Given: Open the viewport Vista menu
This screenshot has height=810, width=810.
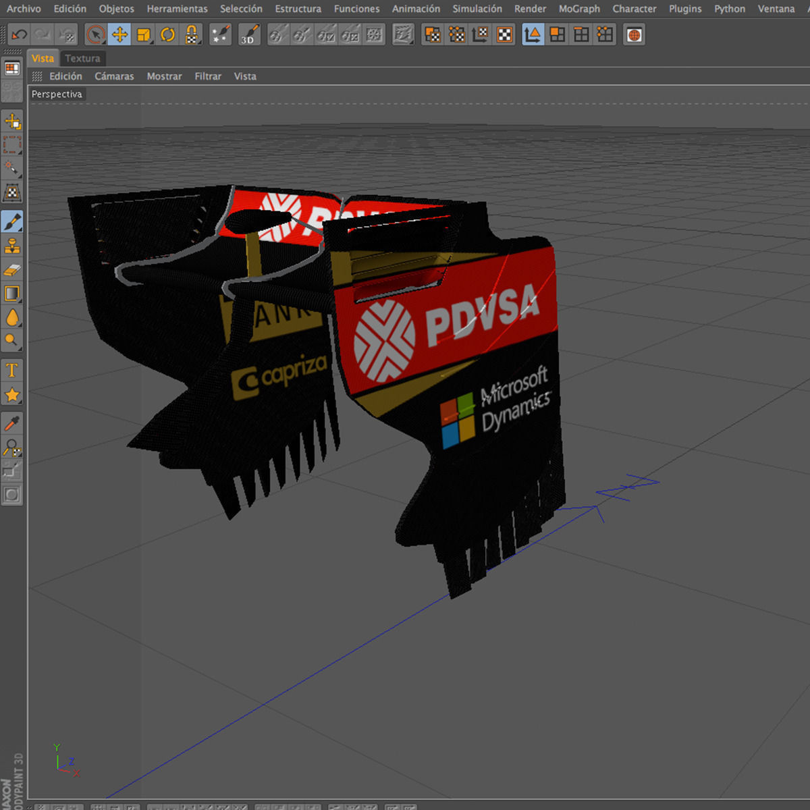Looking at the screenshot, I should click(x=245, y=76).
